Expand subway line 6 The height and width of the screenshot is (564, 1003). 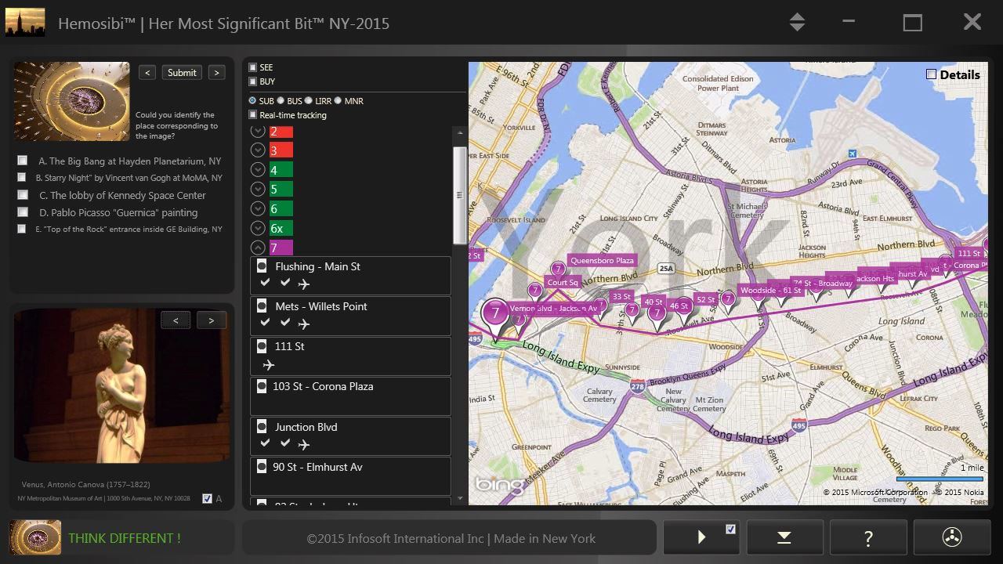[257, 208]
